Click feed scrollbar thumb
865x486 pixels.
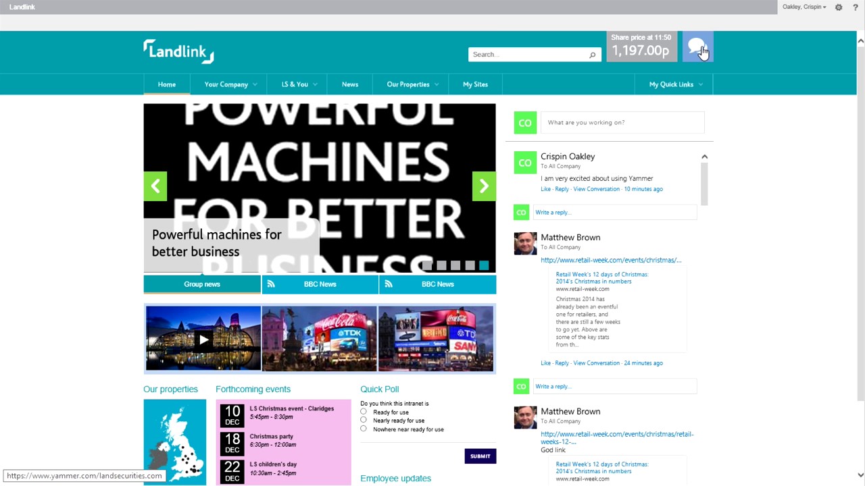(704, 183)
